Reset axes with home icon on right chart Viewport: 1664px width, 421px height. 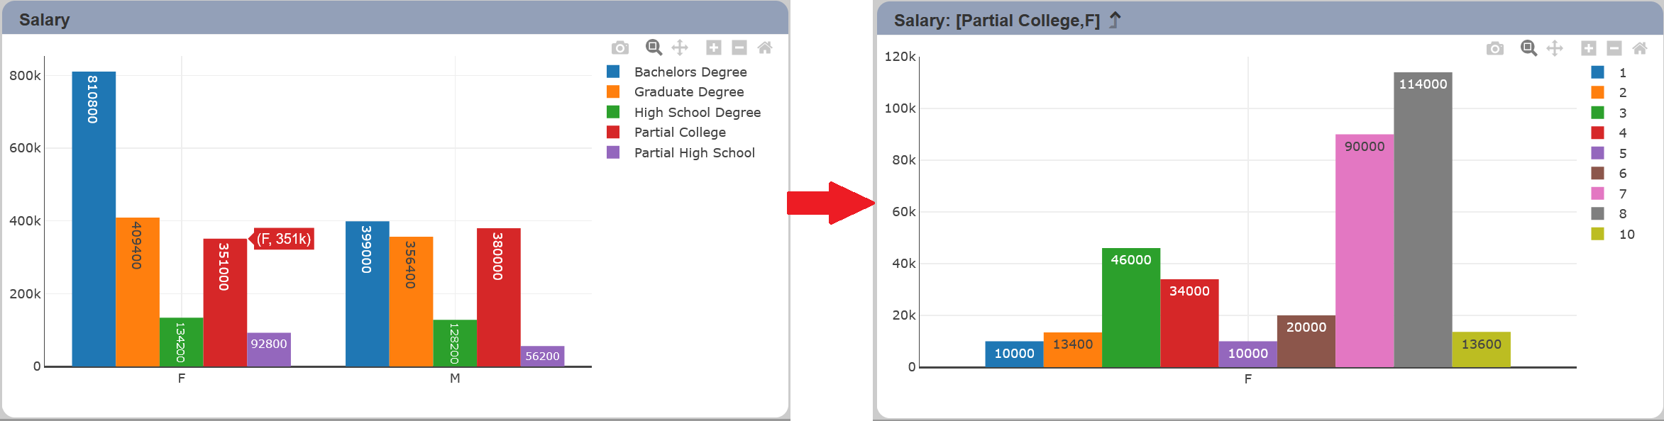click(1640, 48)
